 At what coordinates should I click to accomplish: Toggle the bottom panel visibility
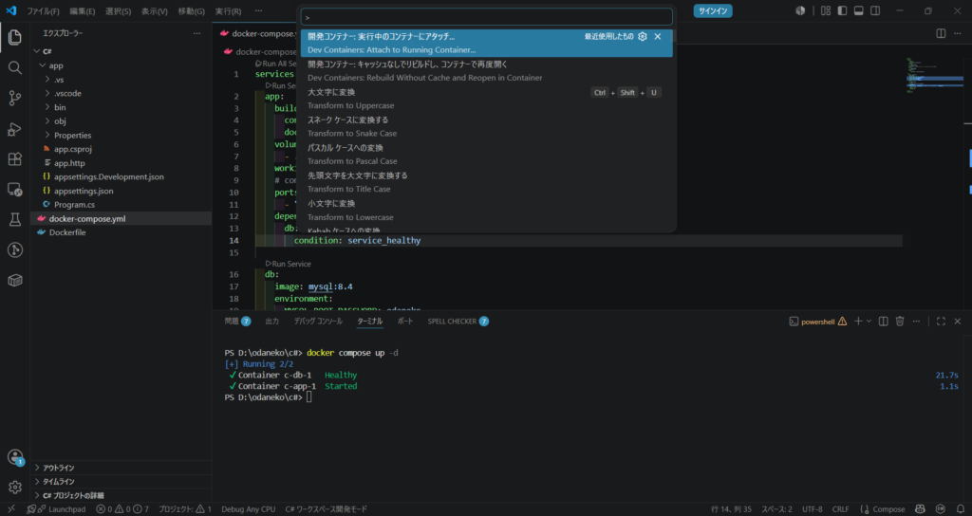tap(858, 10)
